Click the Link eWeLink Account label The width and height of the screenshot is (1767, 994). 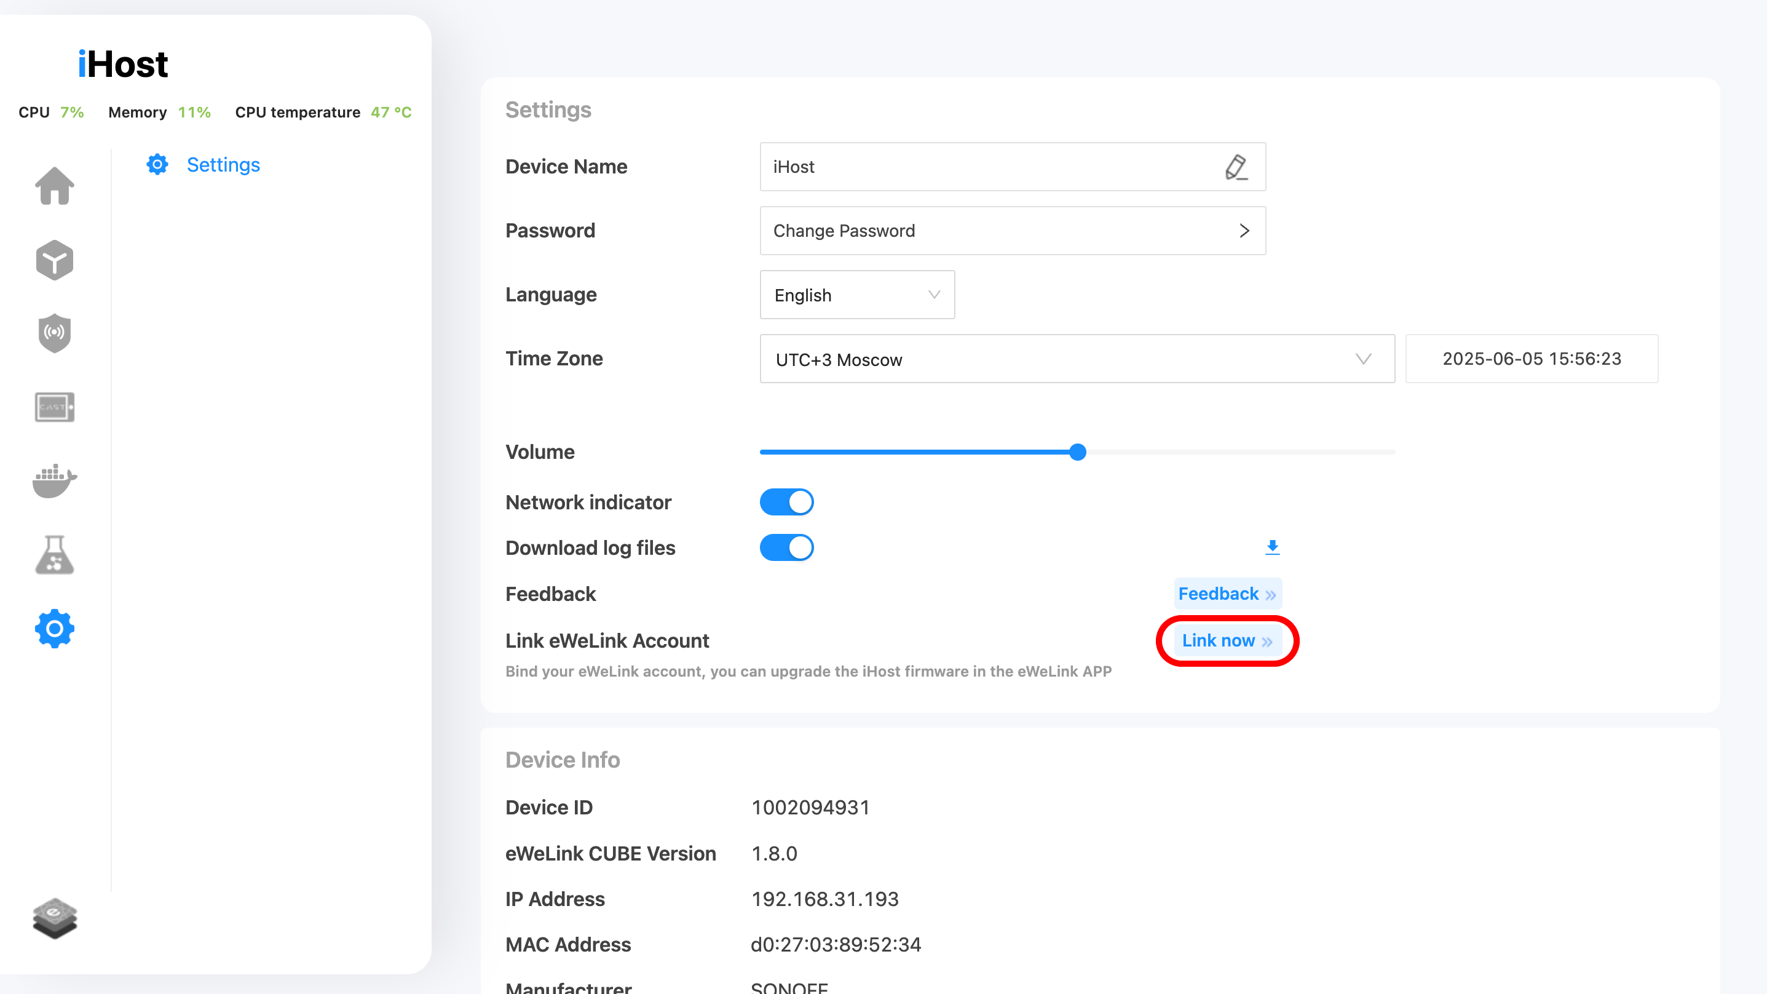point(607,640)
